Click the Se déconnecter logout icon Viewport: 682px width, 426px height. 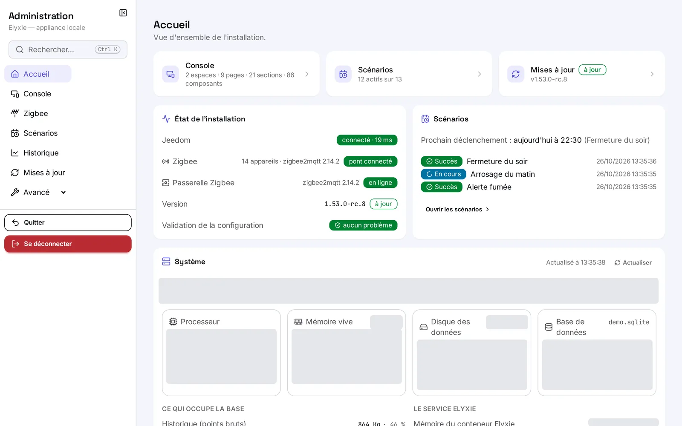click(16, 244)
